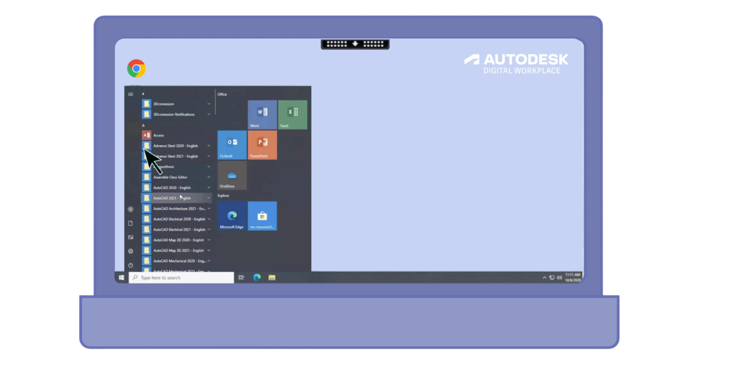
Task: Select AutoCAD Map 3D 2021 - English entry
Action: click(x=177, y=251)
